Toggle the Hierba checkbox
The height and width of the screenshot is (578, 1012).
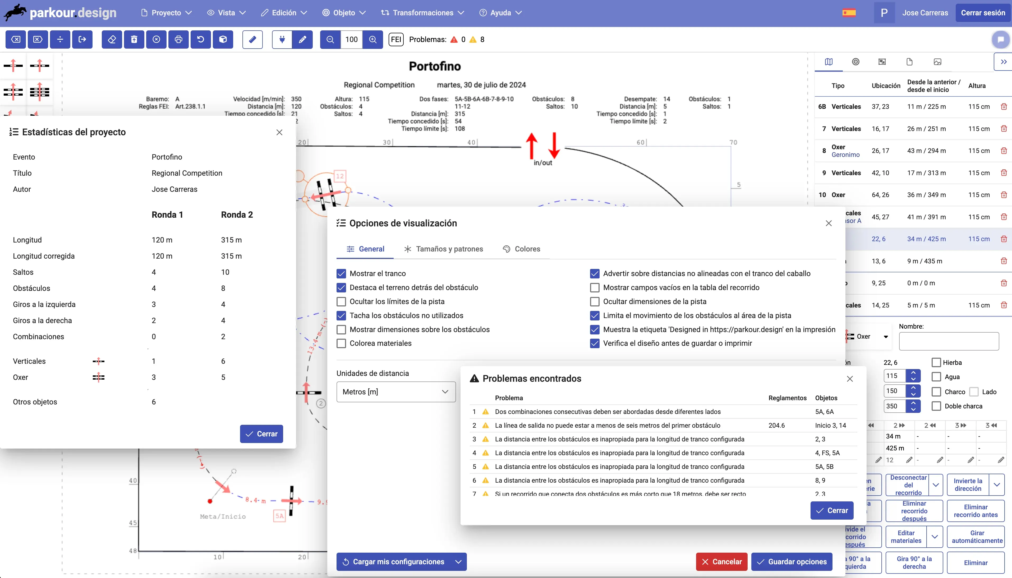tap(936, 362)
